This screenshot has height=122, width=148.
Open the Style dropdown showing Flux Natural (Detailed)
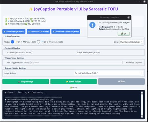[x=131, y=42]
